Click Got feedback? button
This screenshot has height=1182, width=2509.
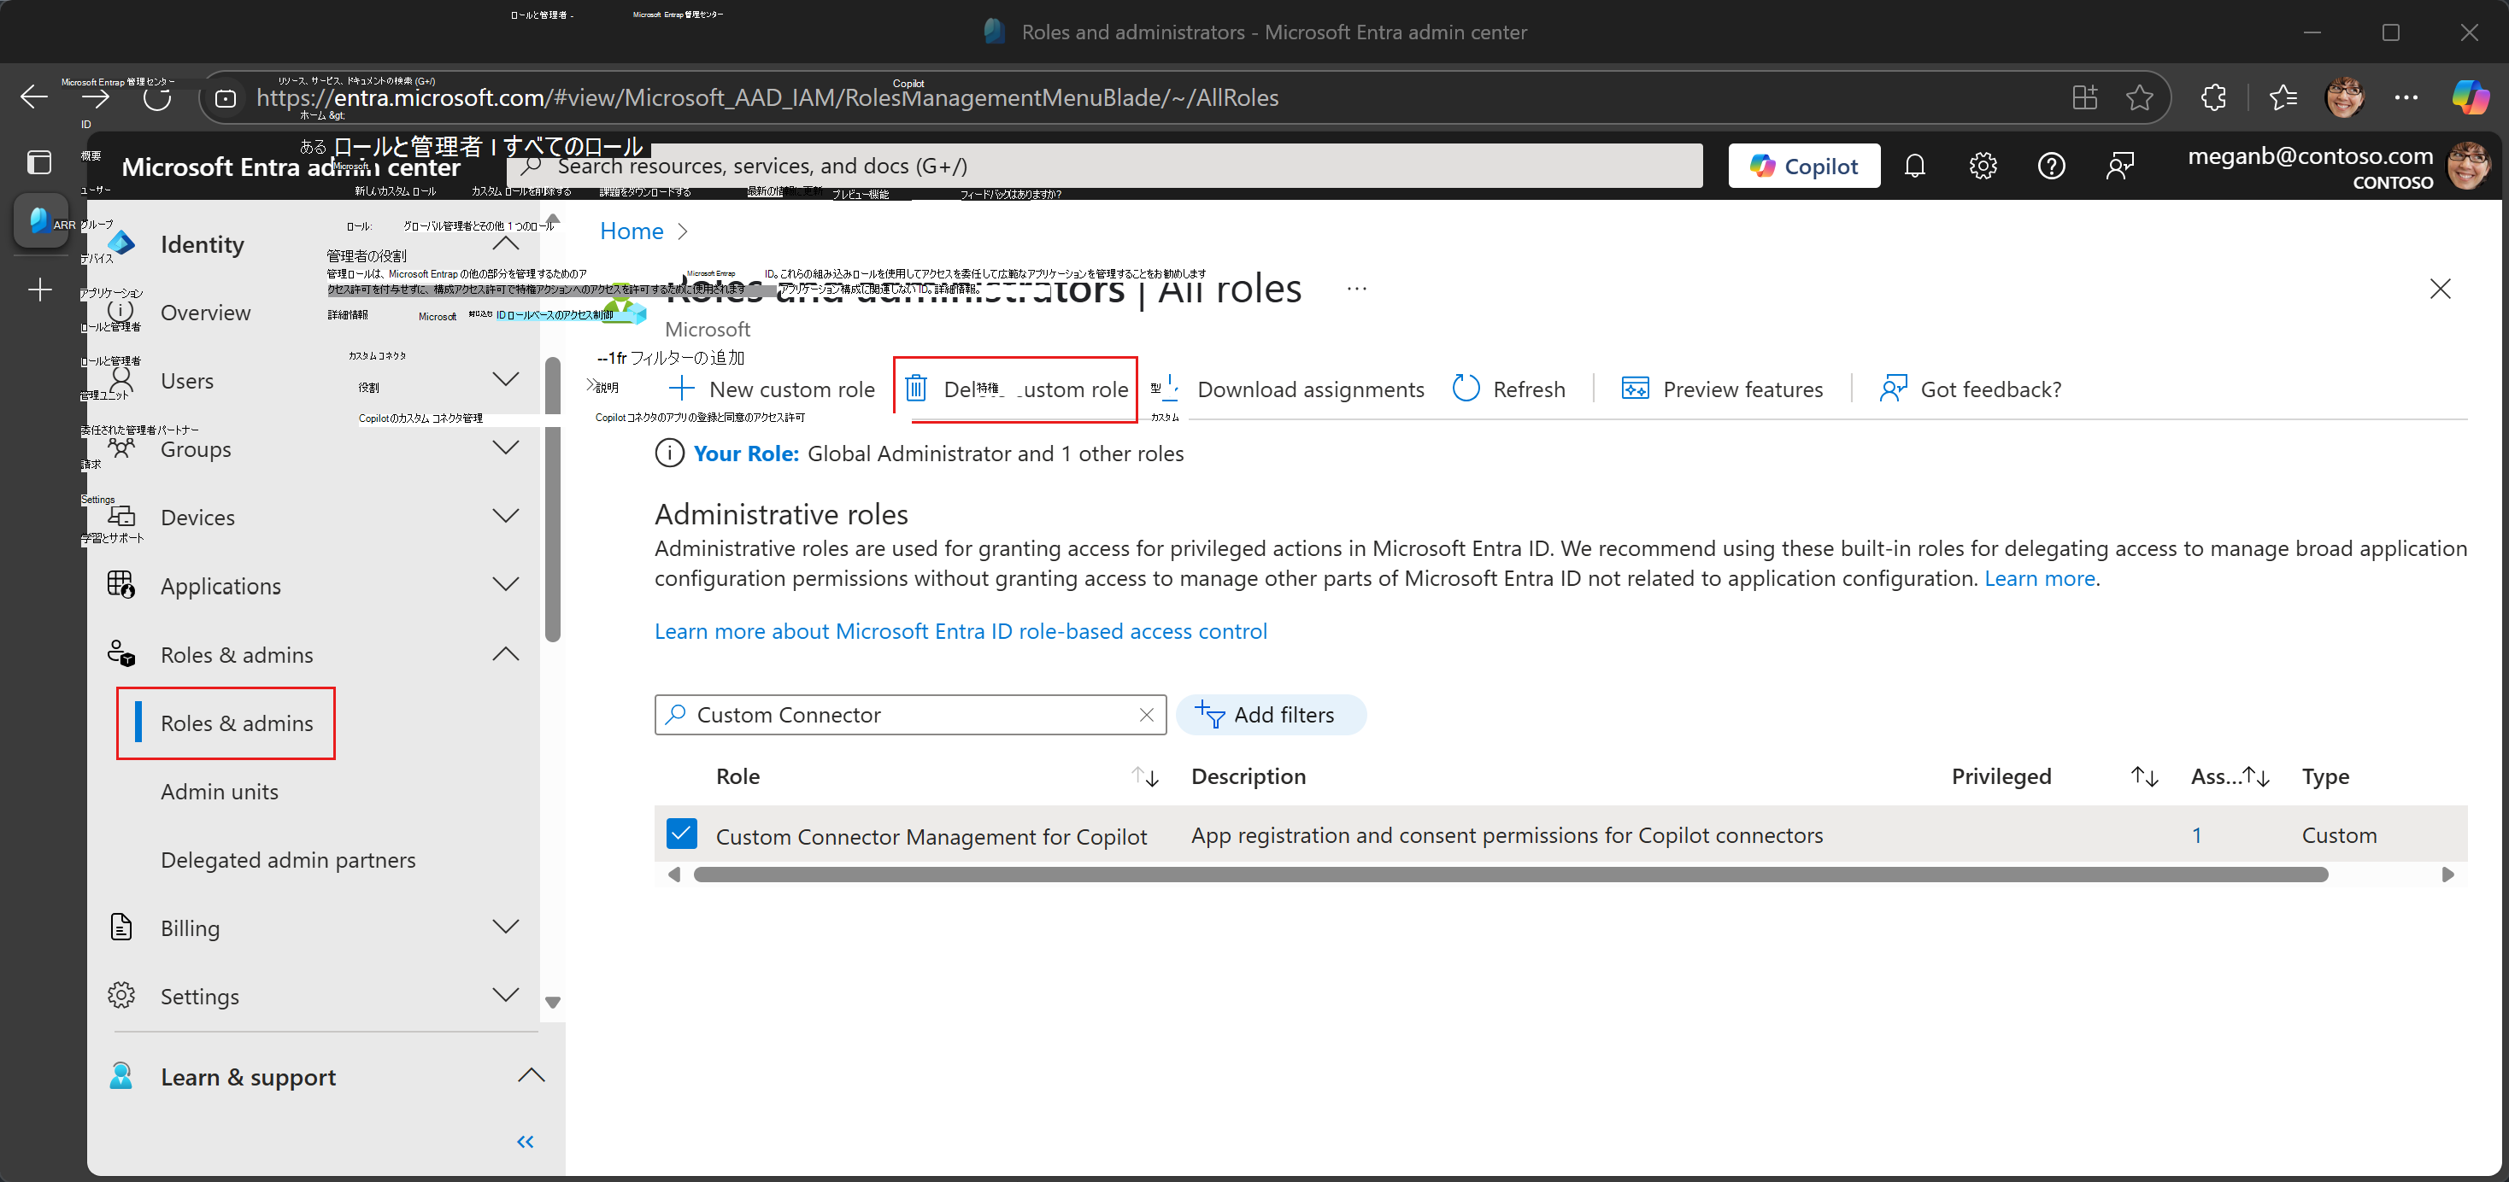click(1970, 389)
